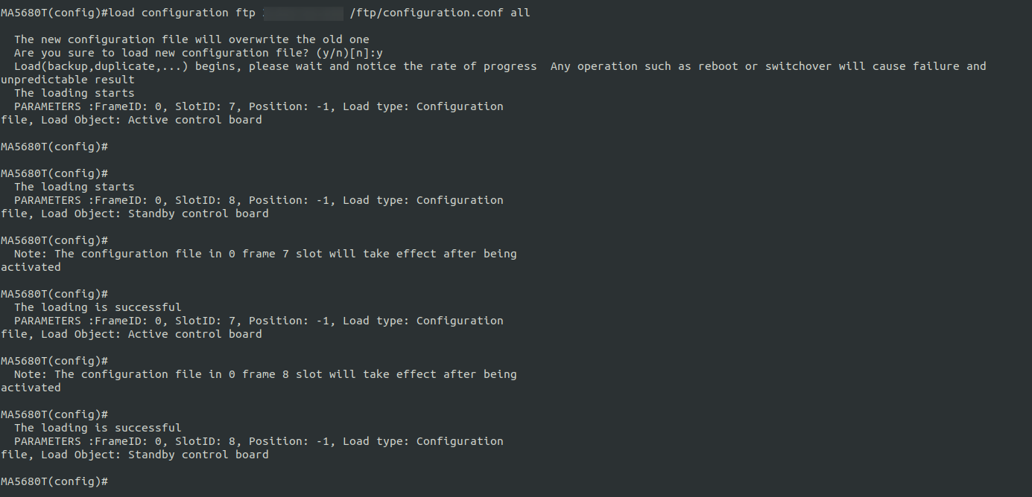Click the first "The loading is successful" line

click(98, 307)
